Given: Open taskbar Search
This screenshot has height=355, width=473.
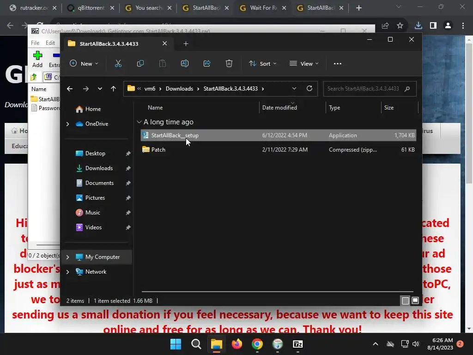Looking at the screenshot, I should 196,344.
